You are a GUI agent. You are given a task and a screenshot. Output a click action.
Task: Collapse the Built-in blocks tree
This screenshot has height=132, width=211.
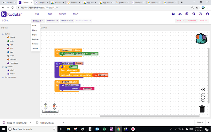point(3,34)
